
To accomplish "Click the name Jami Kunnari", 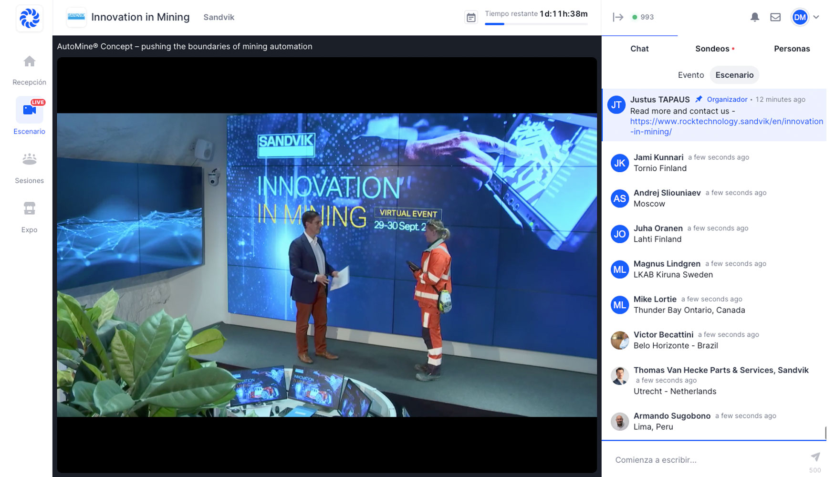I will pos(658,157).
